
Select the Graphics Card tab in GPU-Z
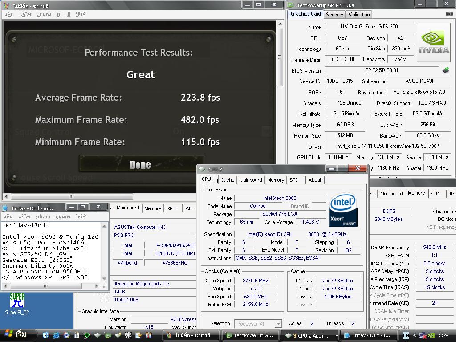click(305, 14)
